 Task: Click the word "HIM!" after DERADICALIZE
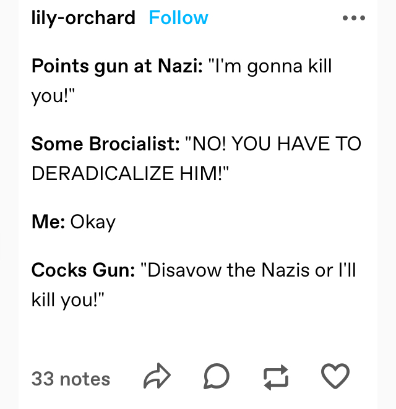tap(204, 173)
